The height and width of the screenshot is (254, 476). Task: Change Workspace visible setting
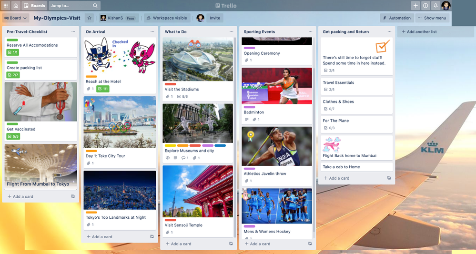167,18
